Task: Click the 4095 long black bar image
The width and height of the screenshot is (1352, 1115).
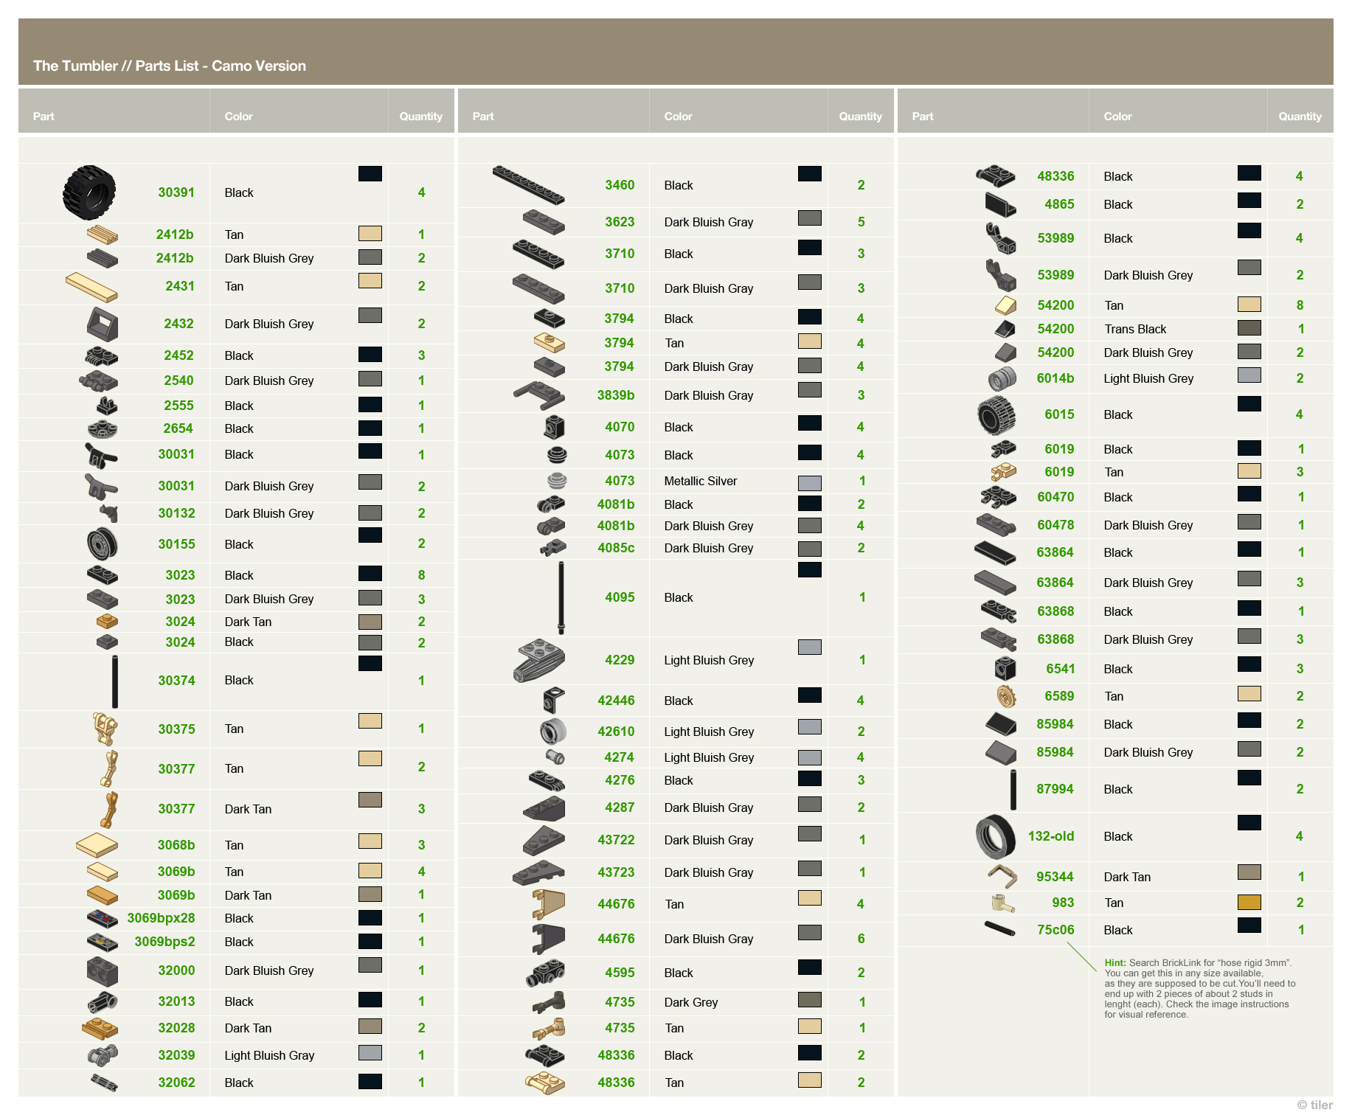Action: (x=561, y=597)
